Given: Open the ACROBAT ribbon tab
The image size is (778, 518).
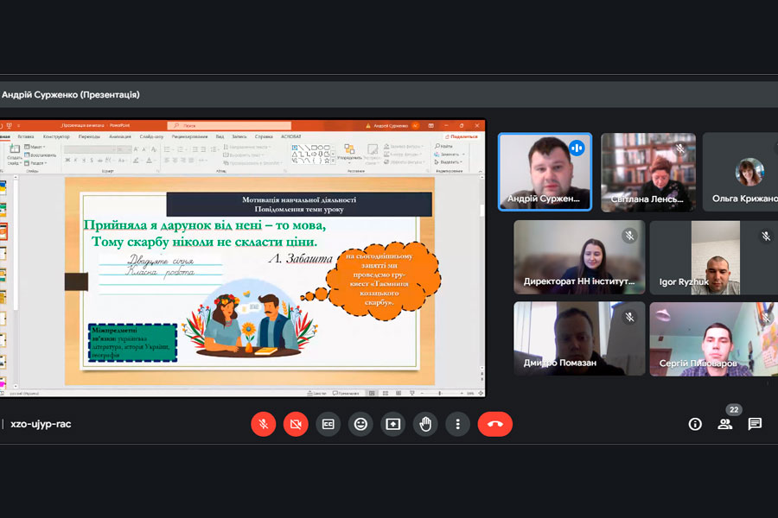Looking at the screenshot, I should tap(290, 136).
